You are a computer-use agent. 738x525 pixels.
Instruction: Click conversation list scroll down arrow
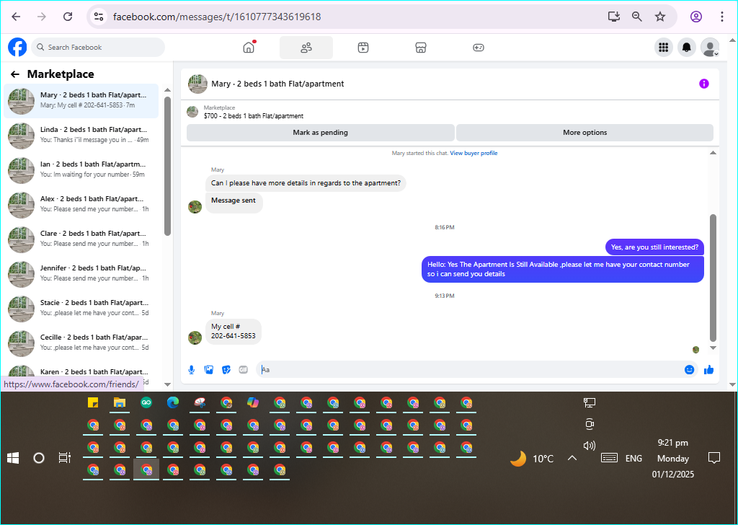[x=167, y=384]
